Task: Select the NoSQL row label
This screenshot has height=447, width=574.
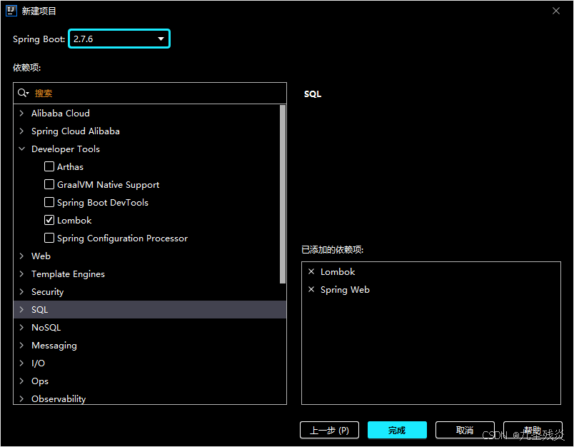Action: tap(46, 328)
